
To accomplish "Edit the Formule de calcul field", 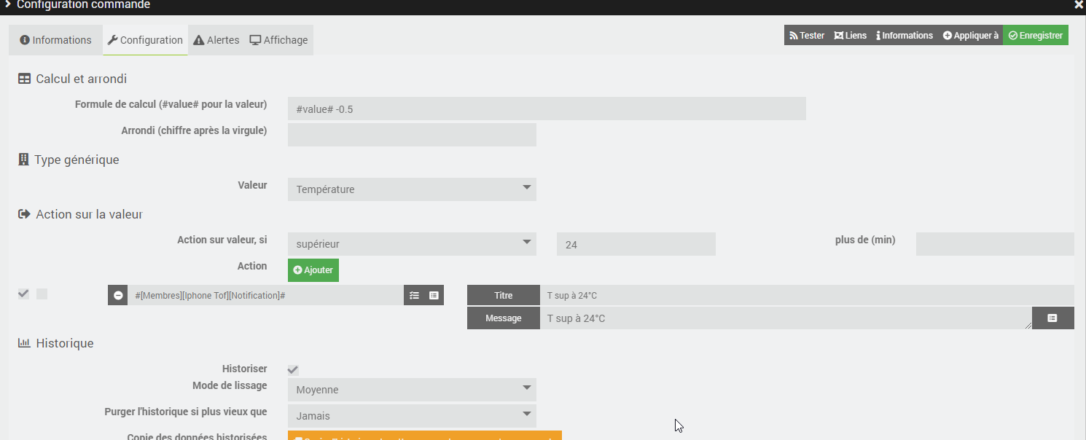I will click(547, 109).
